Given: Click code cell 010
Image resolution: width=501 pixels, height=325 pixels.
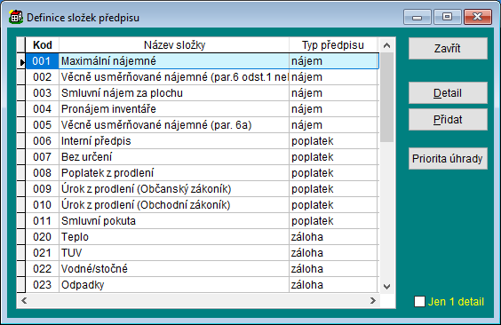Looking at the screenshot, I should coord(42,204).
